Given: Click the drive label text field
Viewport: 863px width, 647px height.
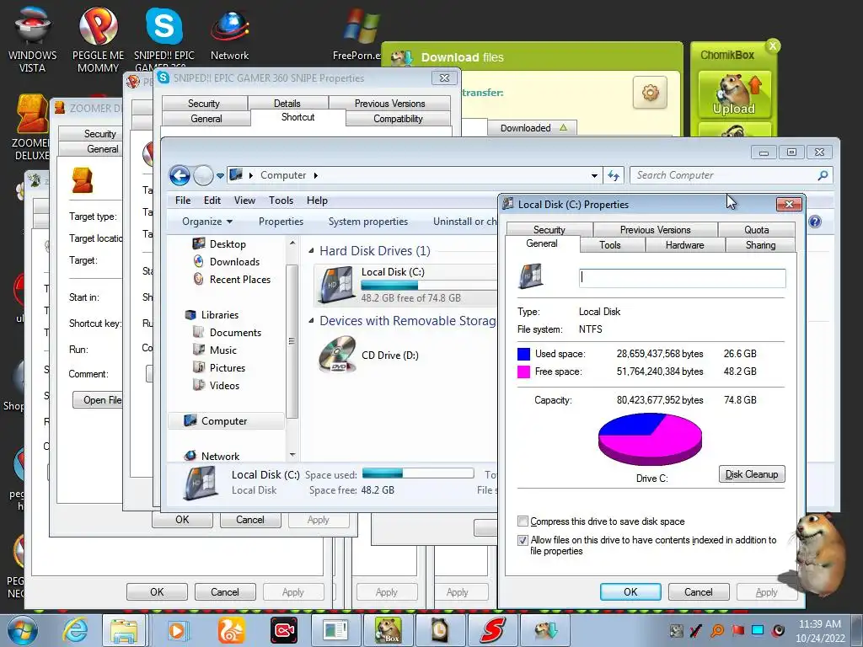Looking at the screenshot, I should point(683,278).
